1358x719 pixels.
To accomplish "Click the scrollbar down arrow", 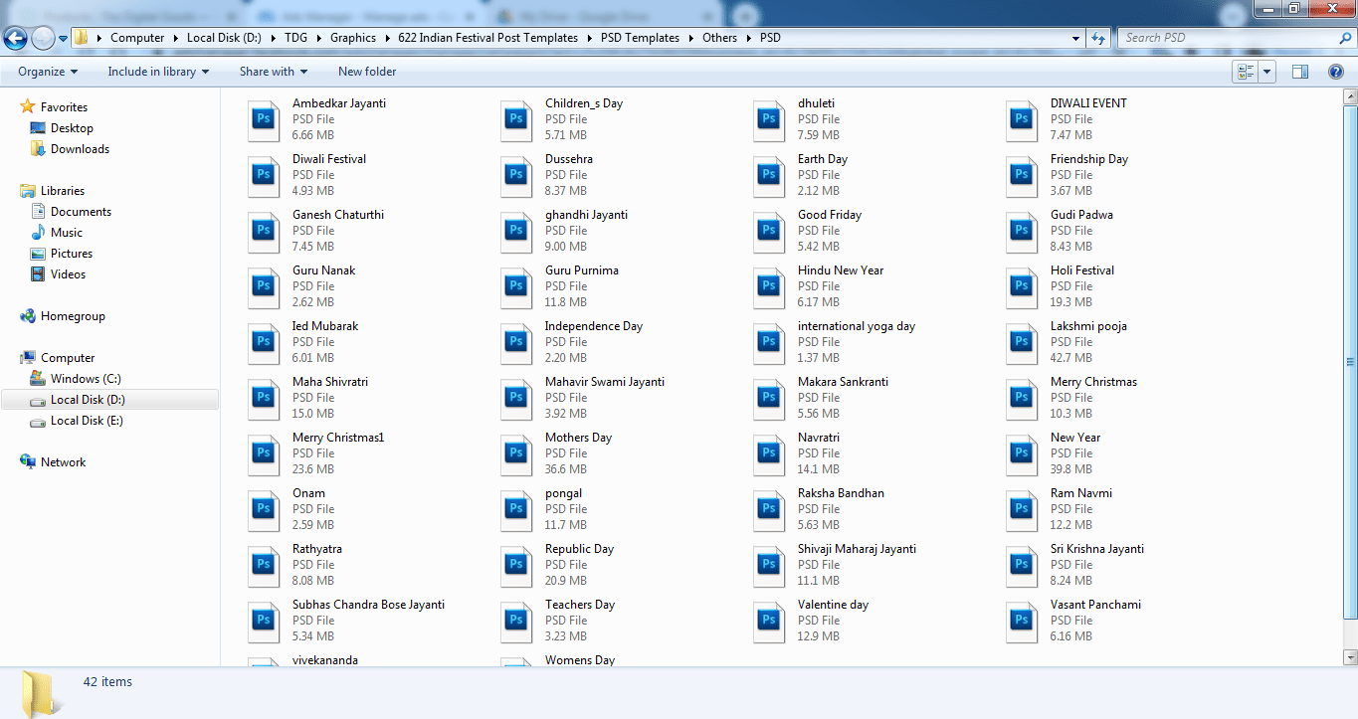I will tap(1350, 657).
